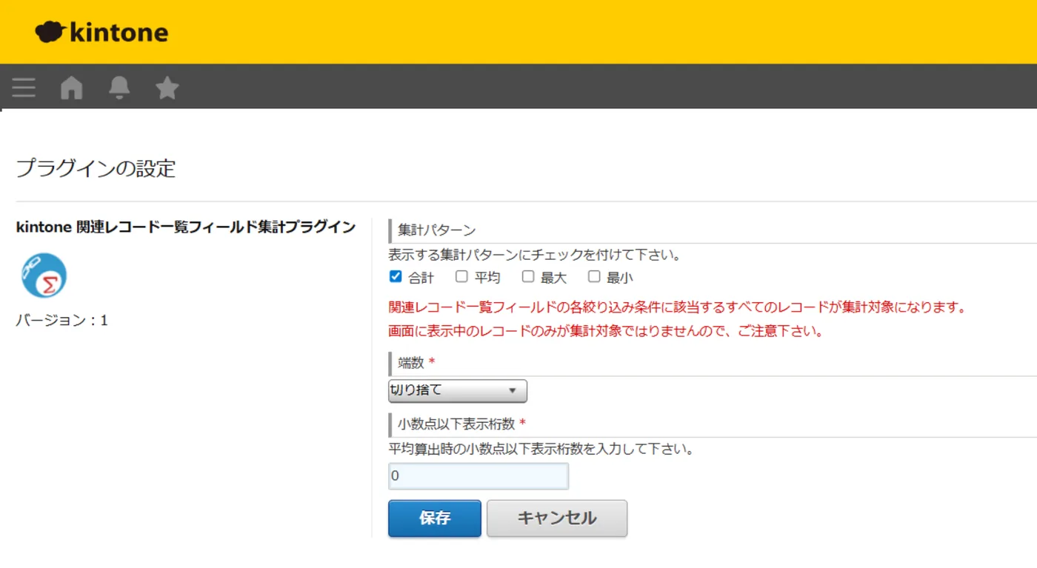Click the kintone logo
The width and height of the screenshot is (1037, 568).
(101, 32)
